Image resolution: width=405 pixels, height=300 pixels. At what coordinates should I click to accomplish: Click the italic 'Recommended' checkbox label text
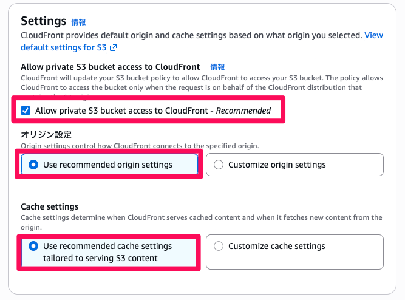point(243,111)
